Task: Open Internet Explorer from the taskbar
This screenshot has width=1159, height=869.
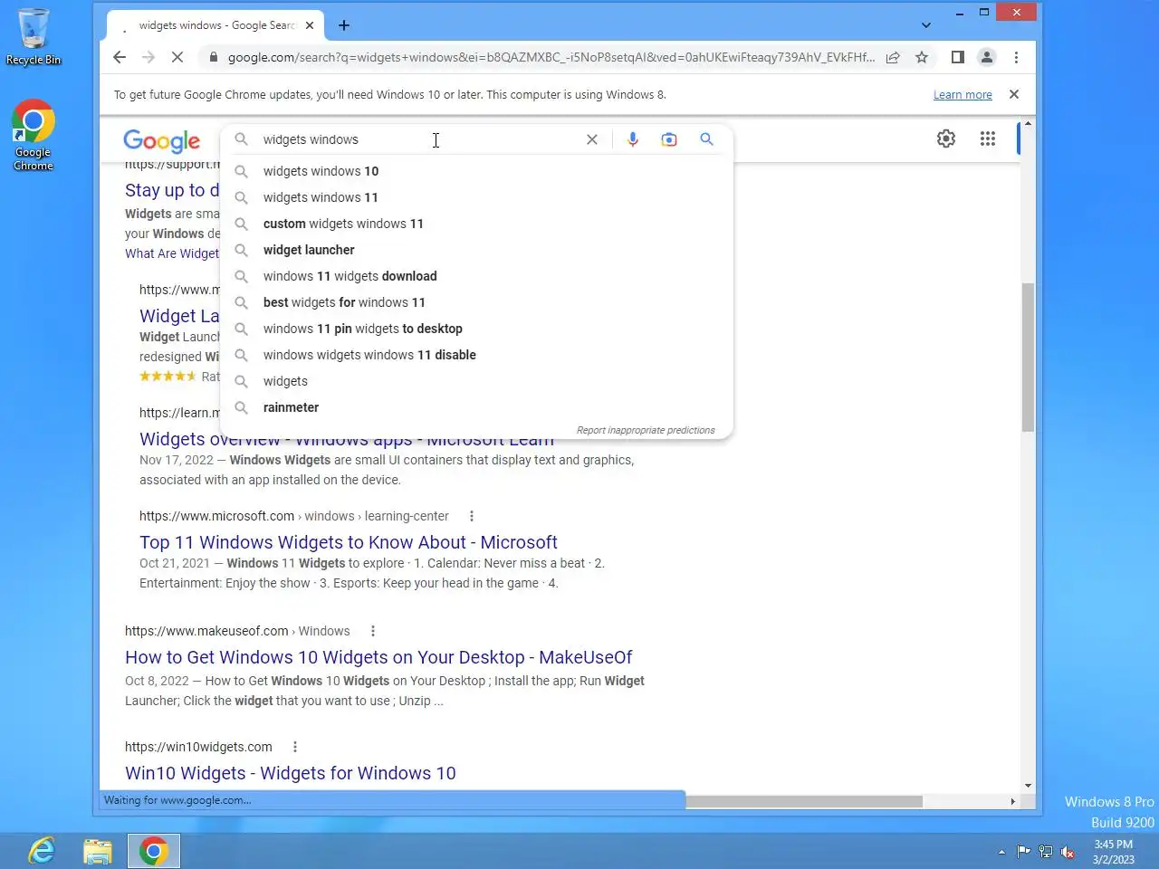Action: tap(42, 851)
